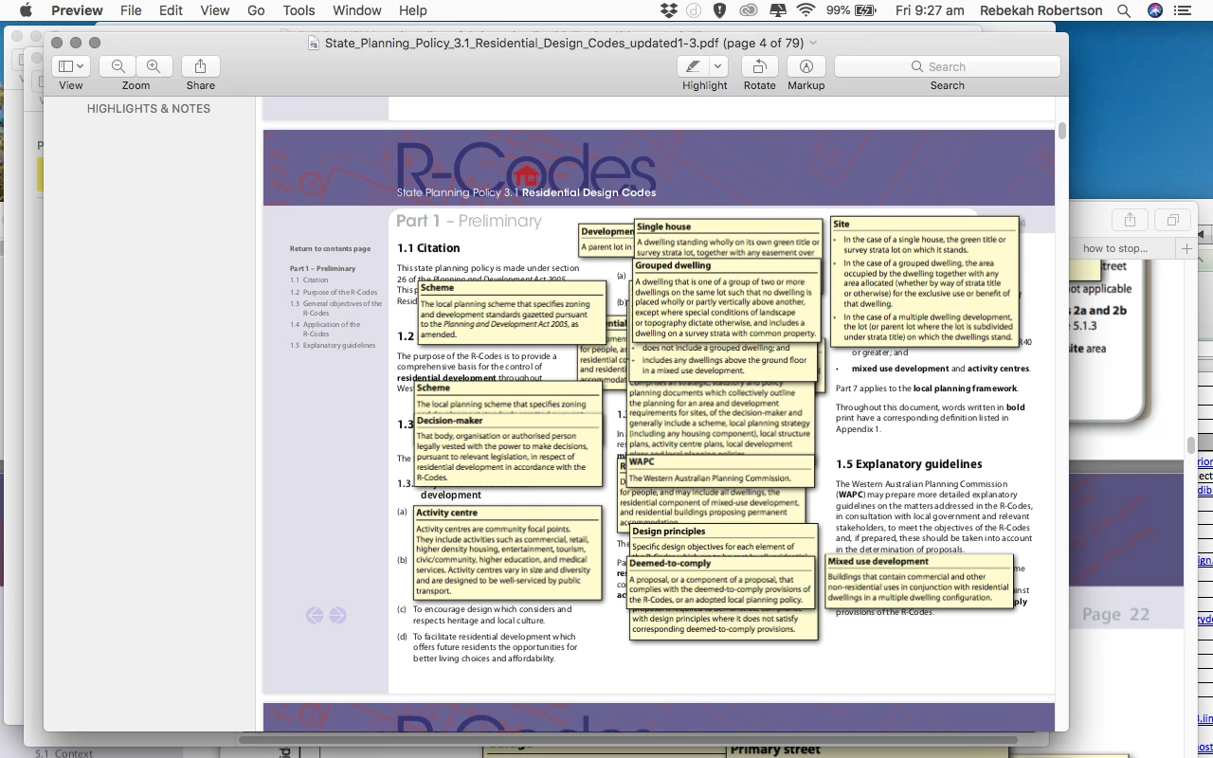This screenshot has height=758, width=1213.
Task: Click the shield security menu bar icon
Action: click(720, 10)
